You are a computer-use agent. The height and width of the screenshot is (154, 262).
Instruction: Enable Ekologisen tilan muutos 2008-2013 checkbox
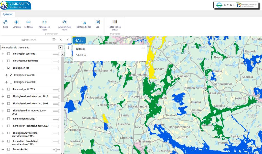pyautogui.click(x=9, y=110)
